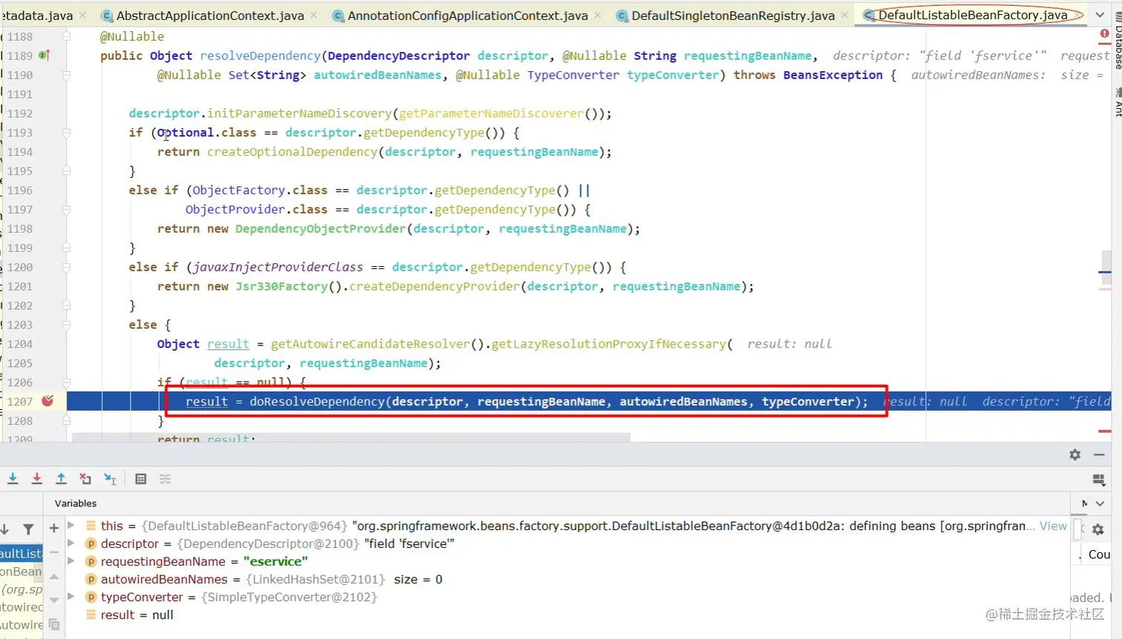Move watch down with the down arrow
Image resolution: width=1122 pixels, height=639 pixels.
coord(53,600)
